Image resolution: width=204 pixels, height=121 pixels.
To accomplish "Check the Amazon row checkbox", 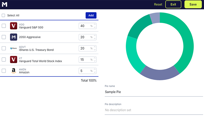I will pos(4,71).
